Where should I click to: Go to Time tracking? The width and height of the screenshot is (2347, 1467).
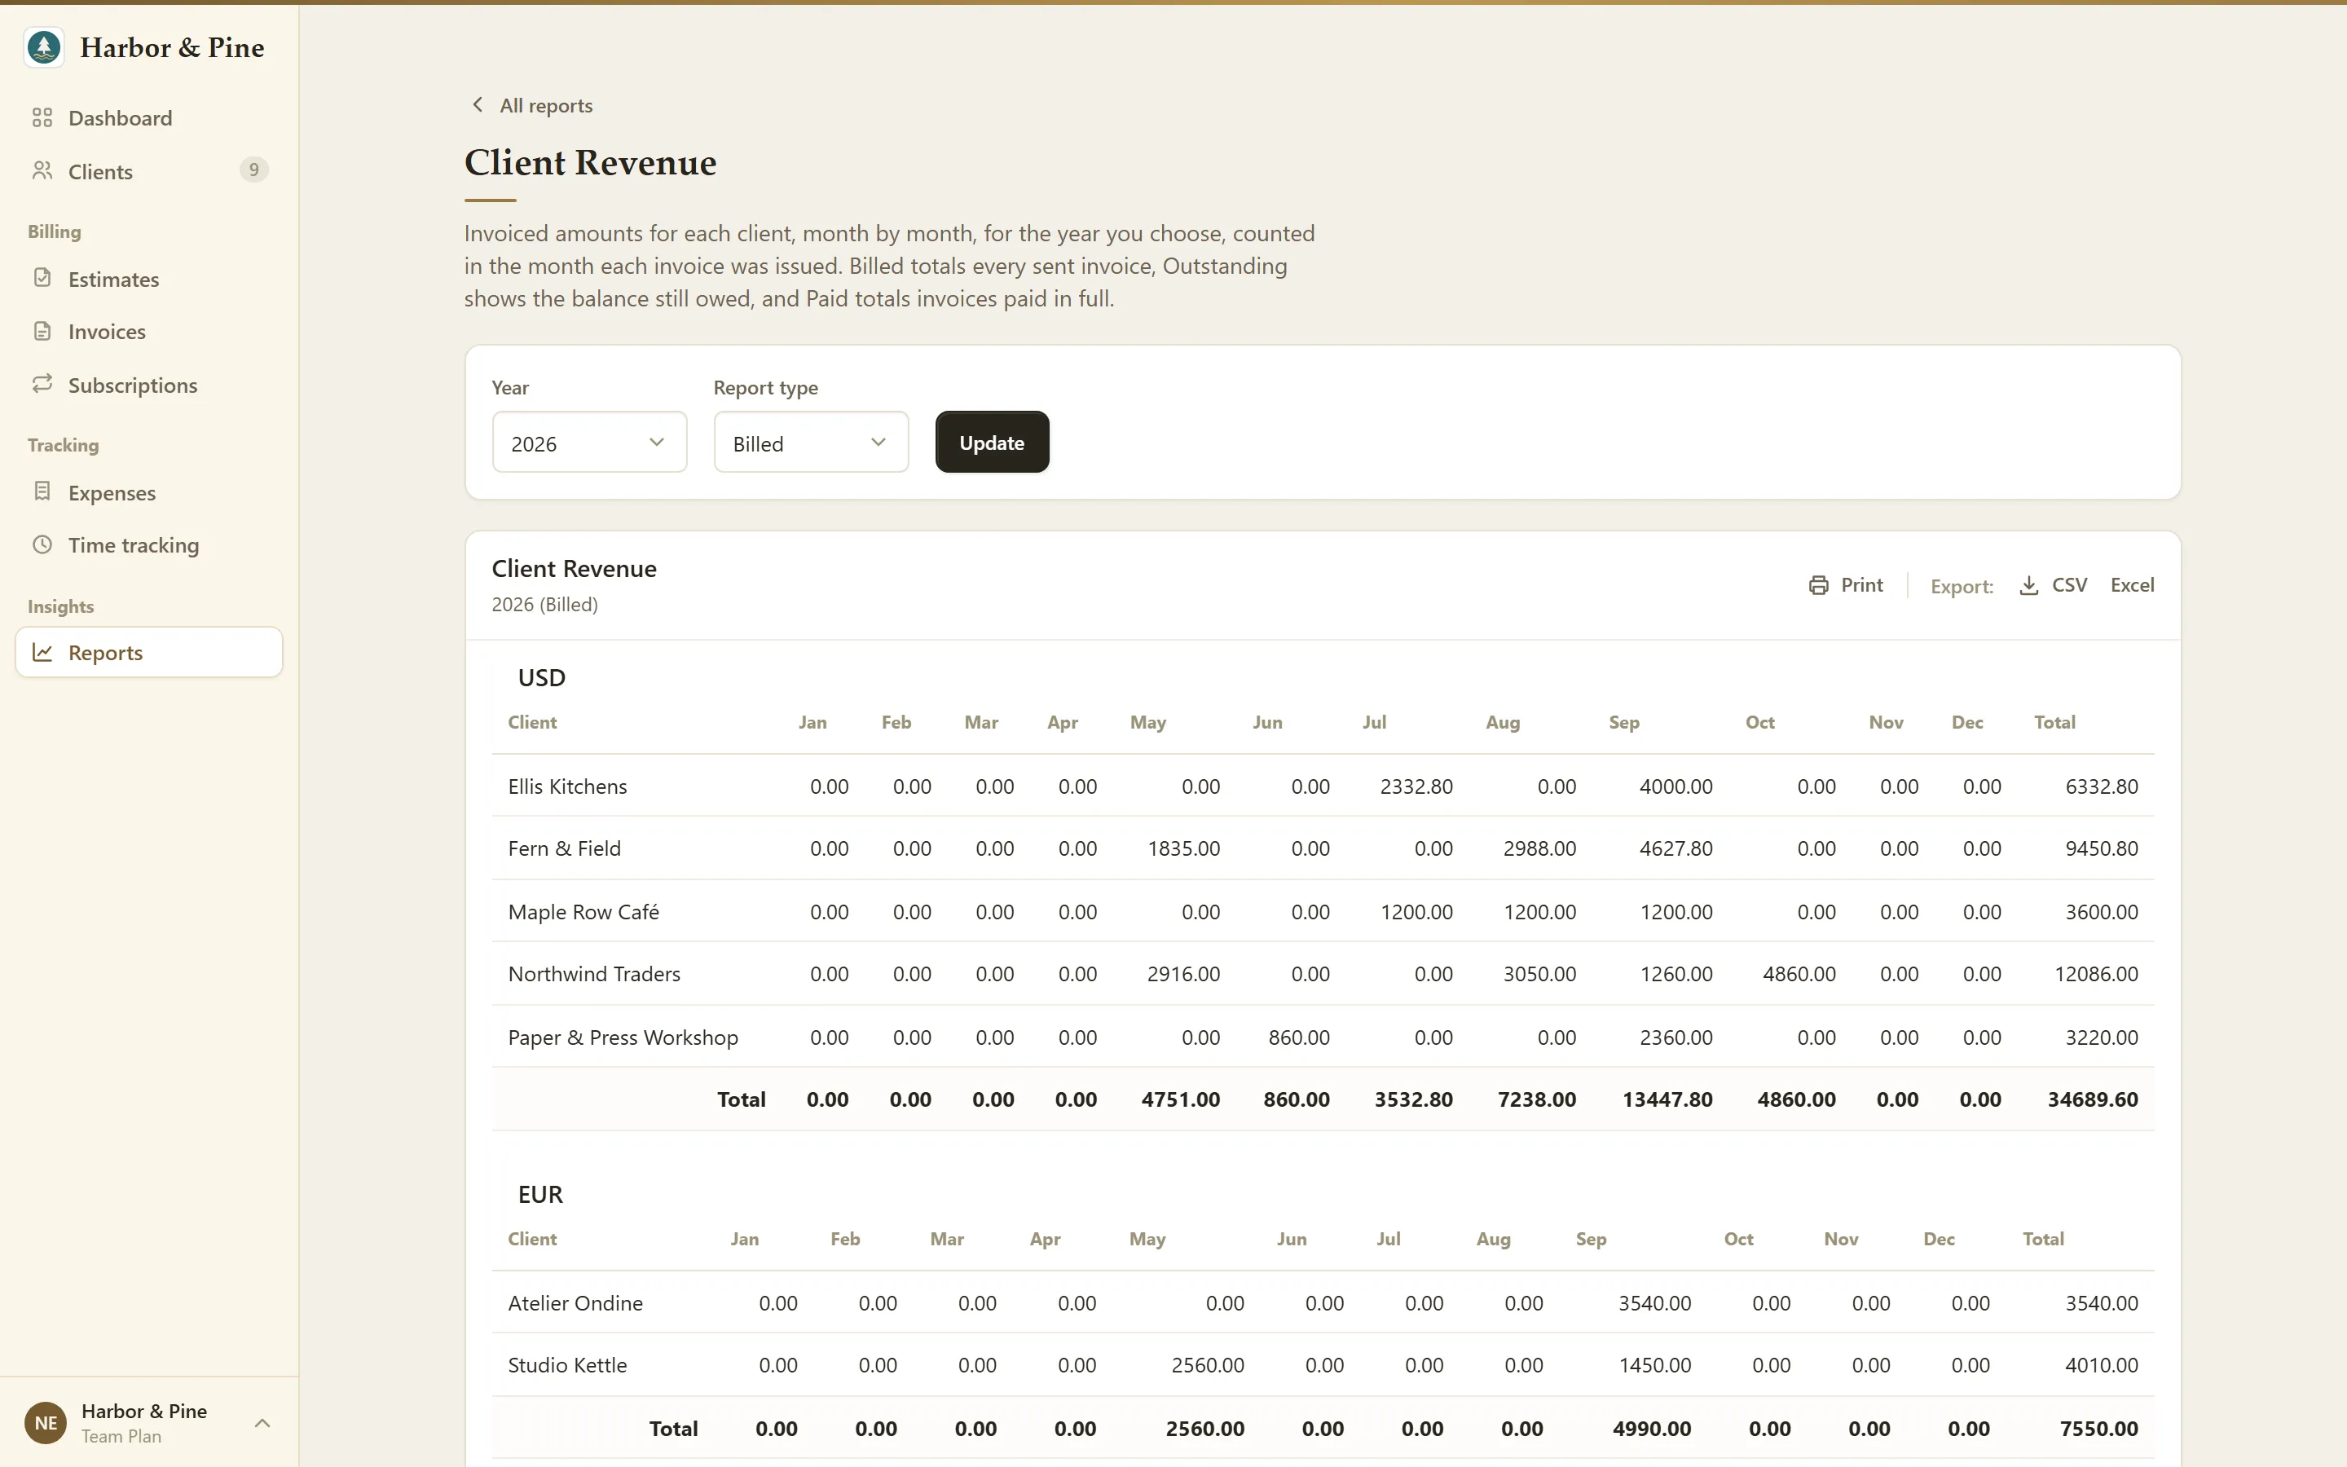[149, 544]
